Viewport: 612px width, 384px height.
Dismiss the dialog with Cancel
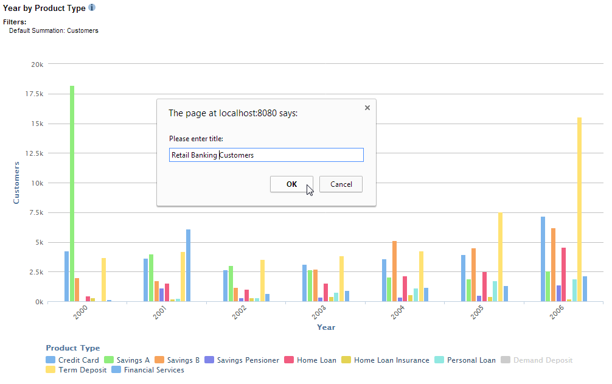pos(341,184)
